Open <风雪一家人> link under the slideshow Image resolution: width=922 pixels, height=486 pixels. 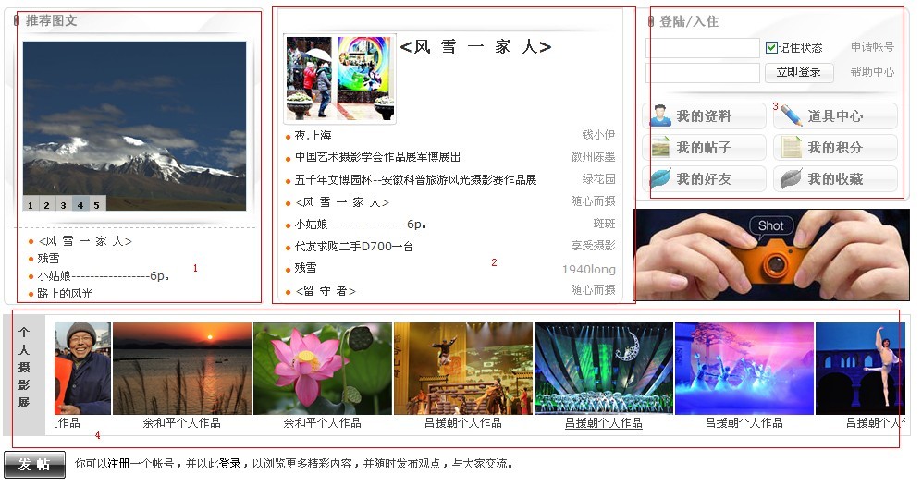(x=85, y=241)
